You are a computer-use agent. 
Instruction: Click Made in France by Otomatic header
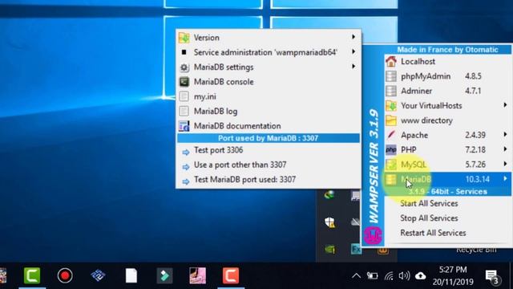point(447,50)
